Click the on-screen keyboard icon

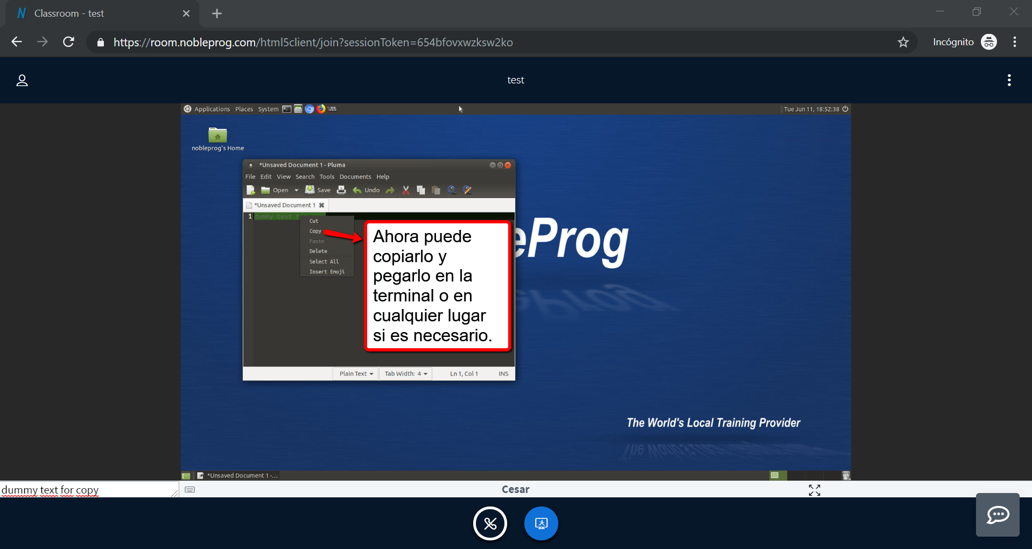click(189, 489)
